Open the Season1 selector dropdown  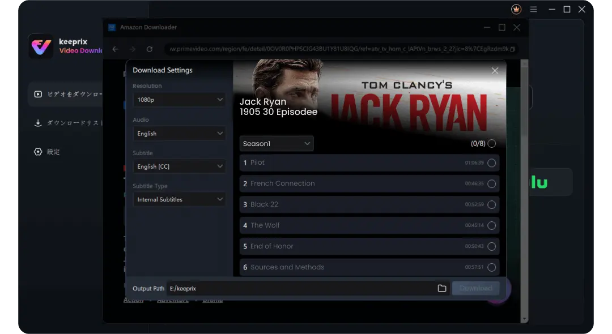click(x=277, y=144)
